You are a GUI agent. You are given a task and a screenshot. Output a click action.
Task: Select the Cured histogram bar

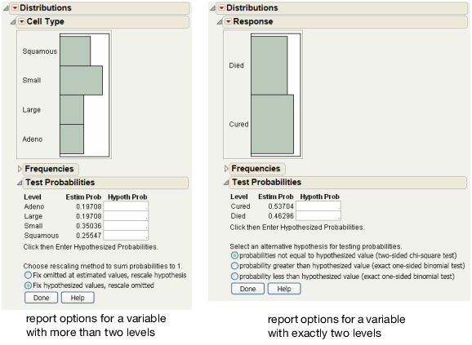[273, 124]
